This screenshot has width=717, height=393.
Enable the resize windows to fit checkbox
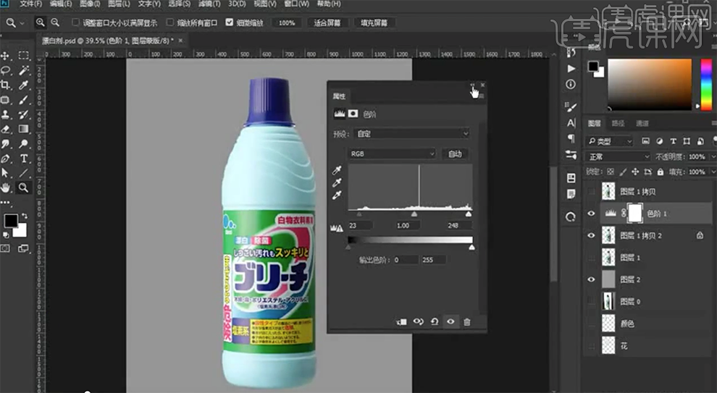click(77, 22)
